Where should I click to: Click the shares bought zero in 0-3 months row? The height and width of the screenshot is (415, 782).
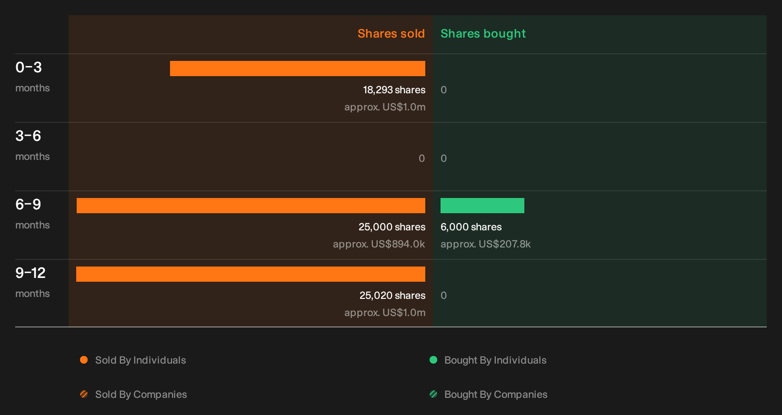[x=443, y=90]
